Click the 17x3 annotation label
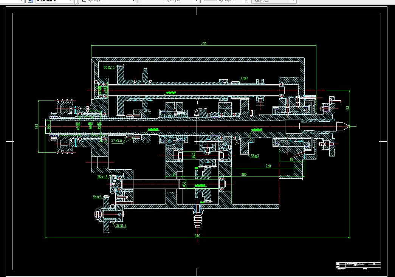This screenshot has height=277, width=395. point(244,78)
